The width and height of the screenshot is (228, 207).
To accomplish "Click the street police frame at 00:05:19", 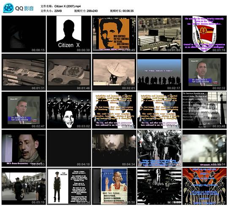I will 24,186.
